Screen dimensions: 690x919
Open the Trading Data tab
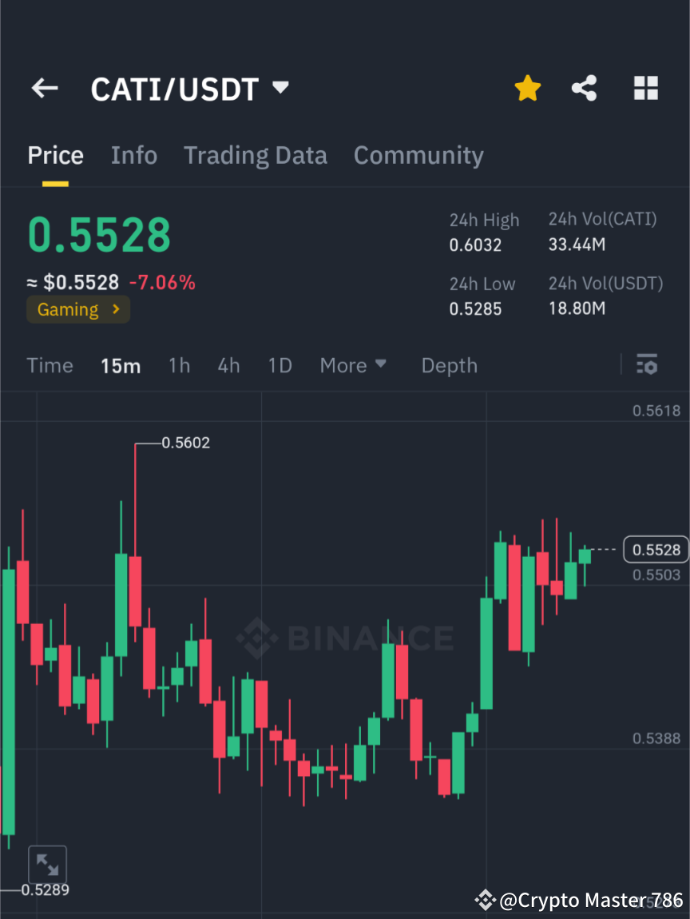click(255, 155)
